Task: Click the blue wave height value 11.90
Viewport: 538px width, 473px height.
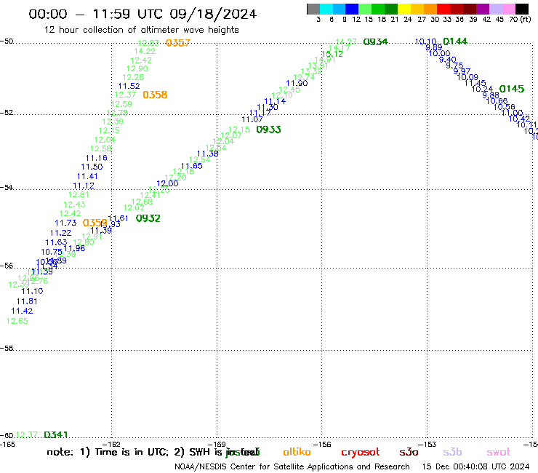Action: (x=297, y=83)
